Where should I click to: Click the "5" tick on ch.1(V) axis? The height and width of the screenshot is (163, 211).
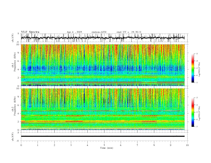[18, 34]
